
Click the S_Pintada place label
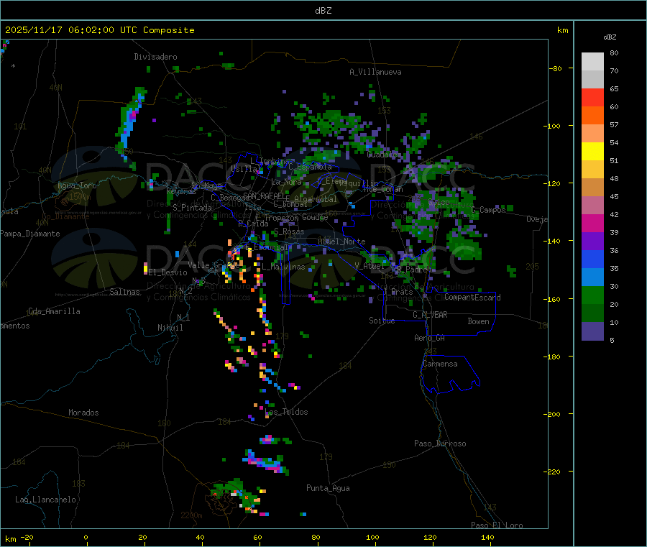(x=192, y=208)
